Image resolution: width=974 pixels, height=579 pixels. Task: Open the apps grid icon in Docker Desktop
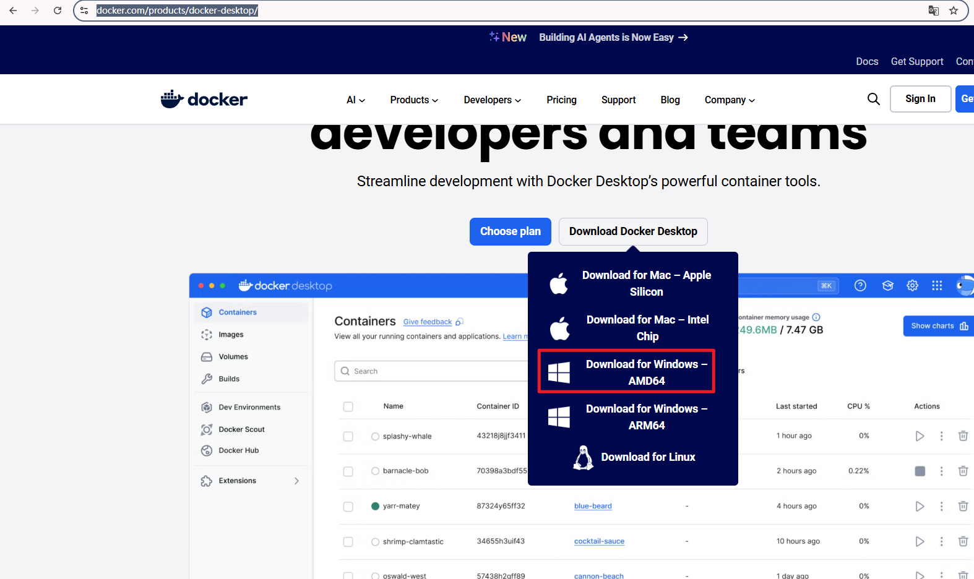click(937, 285)
